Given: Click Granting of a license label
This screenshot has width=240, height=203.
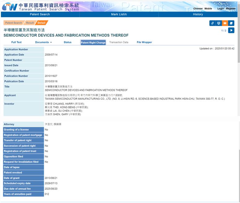Looking at the screenshot, I should click(x=24, y=130).
